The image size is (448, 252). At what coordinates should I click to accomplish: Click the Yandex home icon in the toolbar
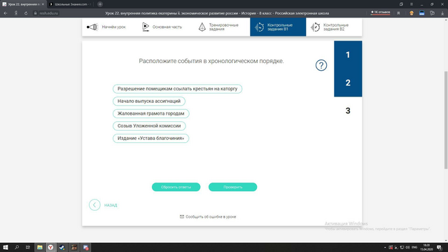16,13
